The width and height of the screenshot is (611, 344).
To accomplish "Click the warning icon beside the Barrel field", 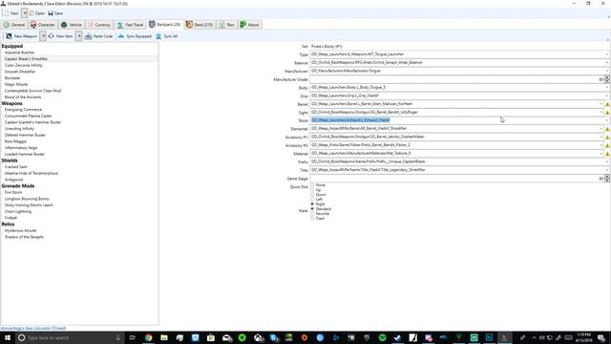I will [x=607, y=104].
